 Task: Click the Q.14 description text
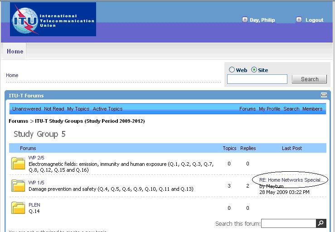point(34,211)
